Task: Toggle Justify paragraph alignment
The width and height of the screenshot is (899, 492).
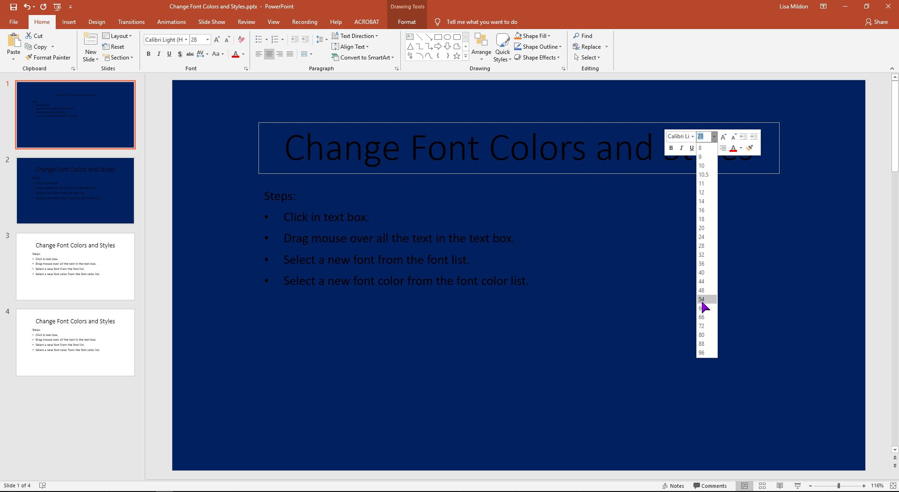Action: coord(290,54)
